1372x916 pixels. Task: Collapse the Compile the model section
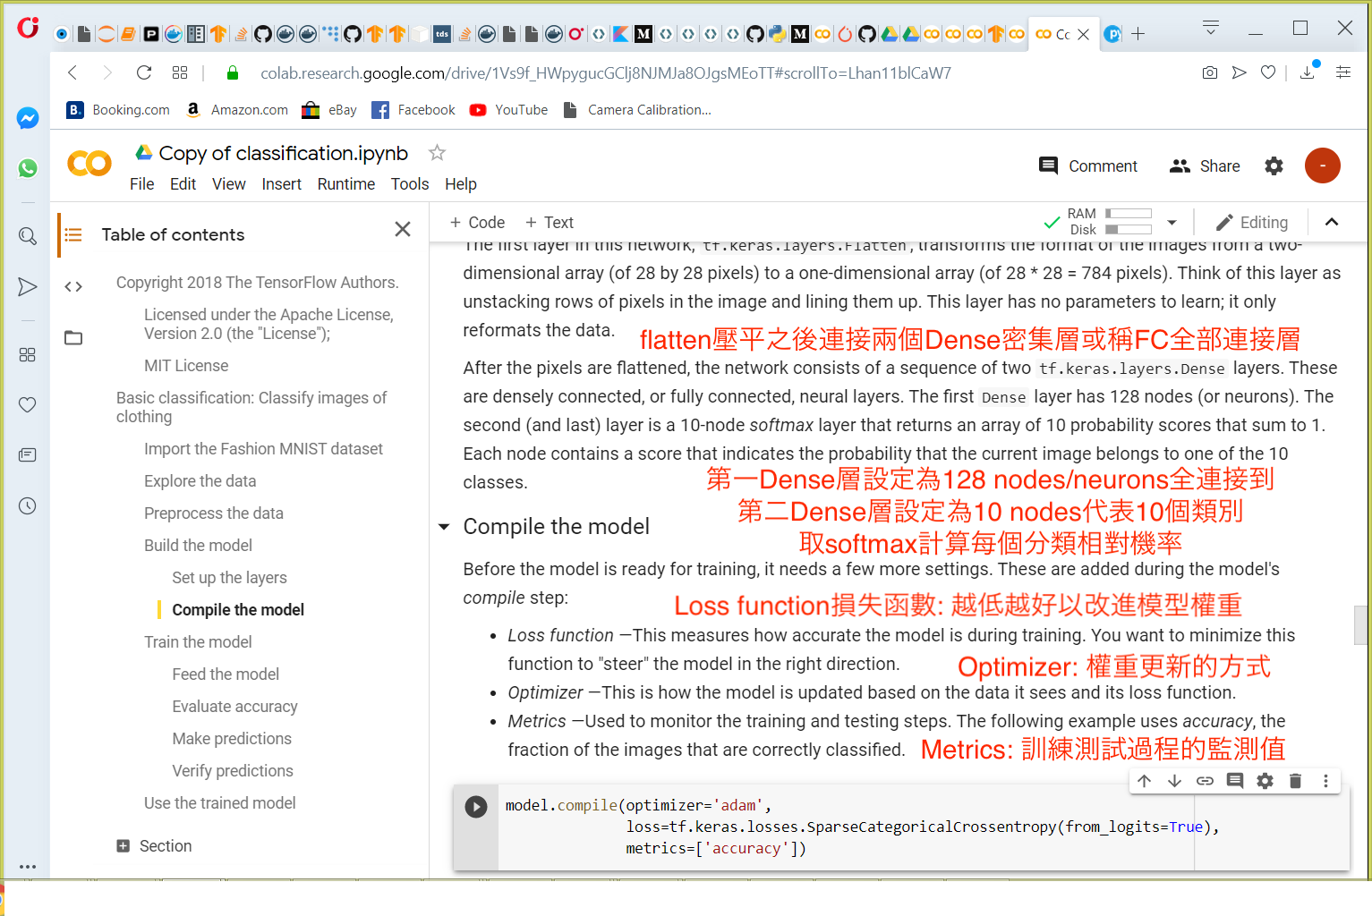[444, 527]
